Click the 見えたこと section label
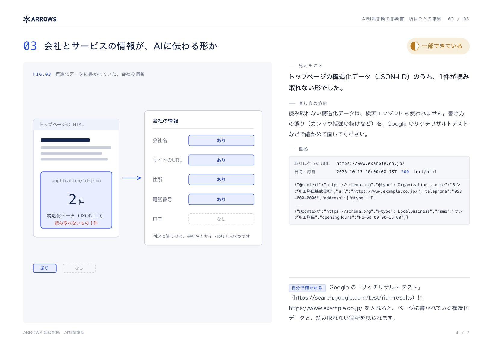 pos(310,66)
